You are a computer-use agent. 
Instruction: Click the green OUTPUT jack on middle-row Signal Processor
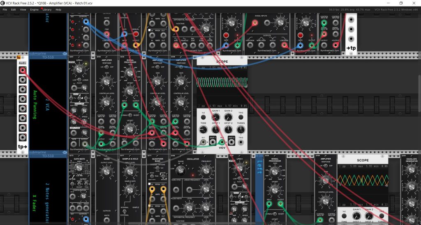136,105
